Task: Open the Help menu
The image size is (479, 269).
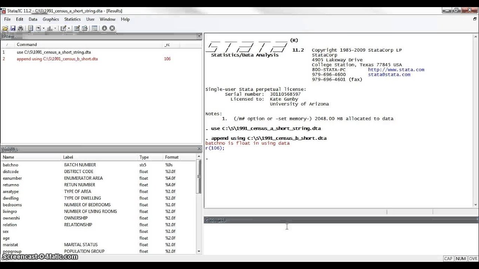Action: click(125, 19)
